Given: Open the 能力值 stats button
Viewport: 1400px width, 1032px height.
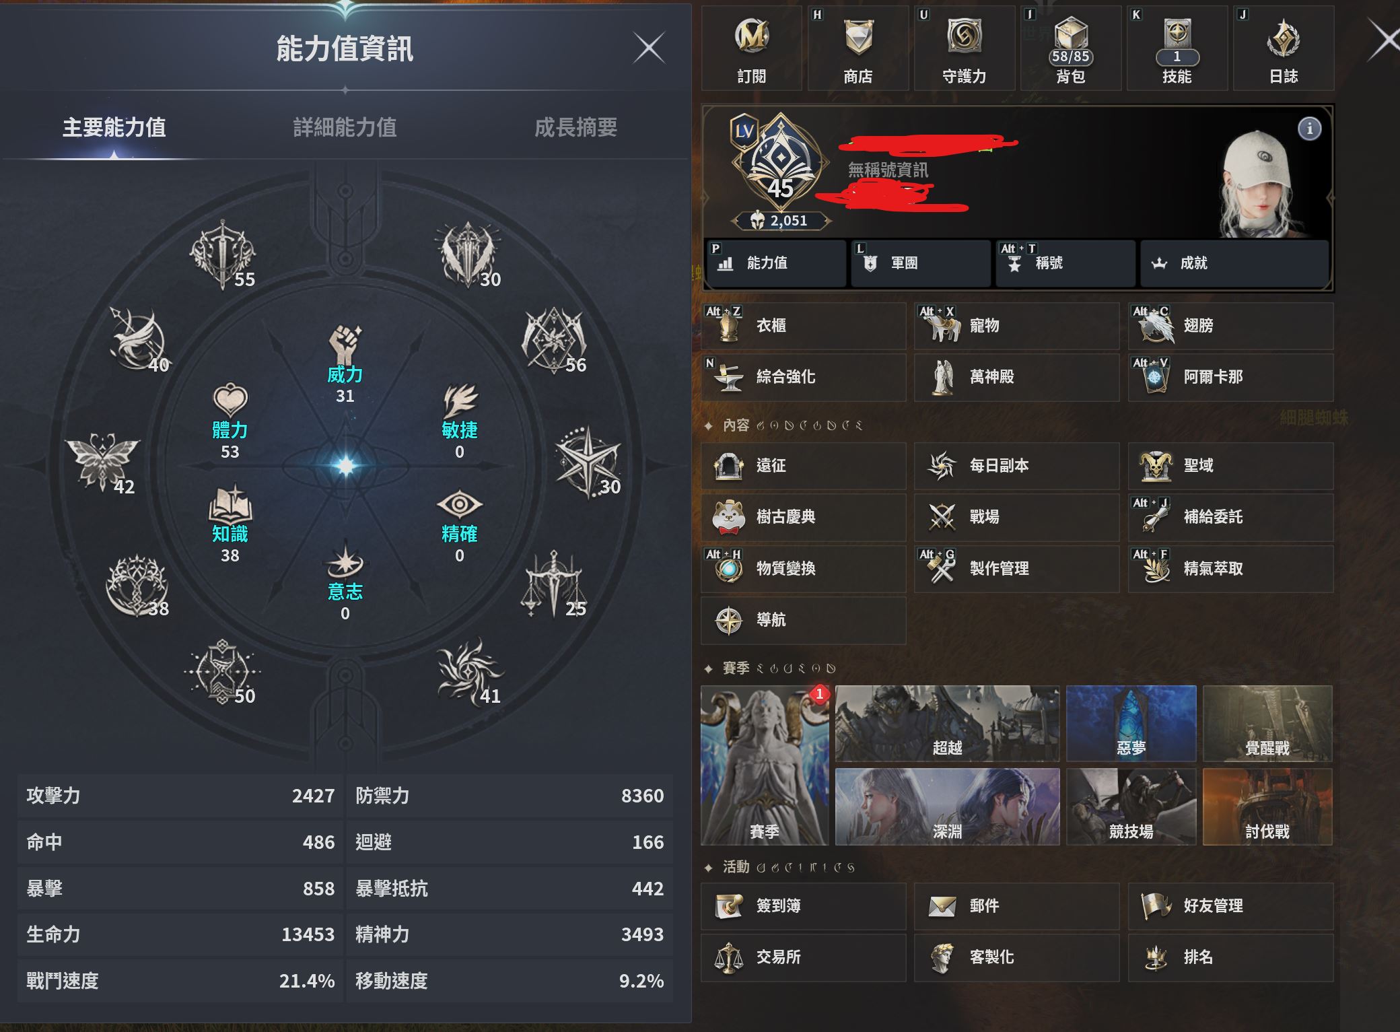Looking at the screenshot, I should (775, 263).
